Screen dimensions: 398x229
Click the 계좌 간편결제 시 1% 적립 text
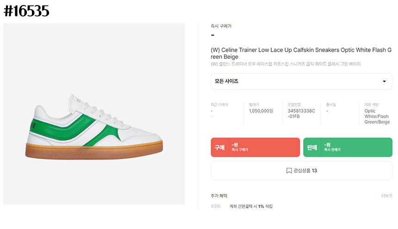(x=251, y=206)
